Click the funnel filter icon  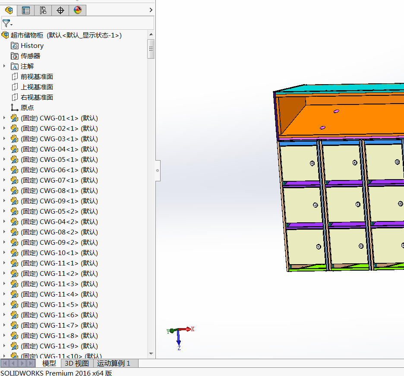(6, 23)
